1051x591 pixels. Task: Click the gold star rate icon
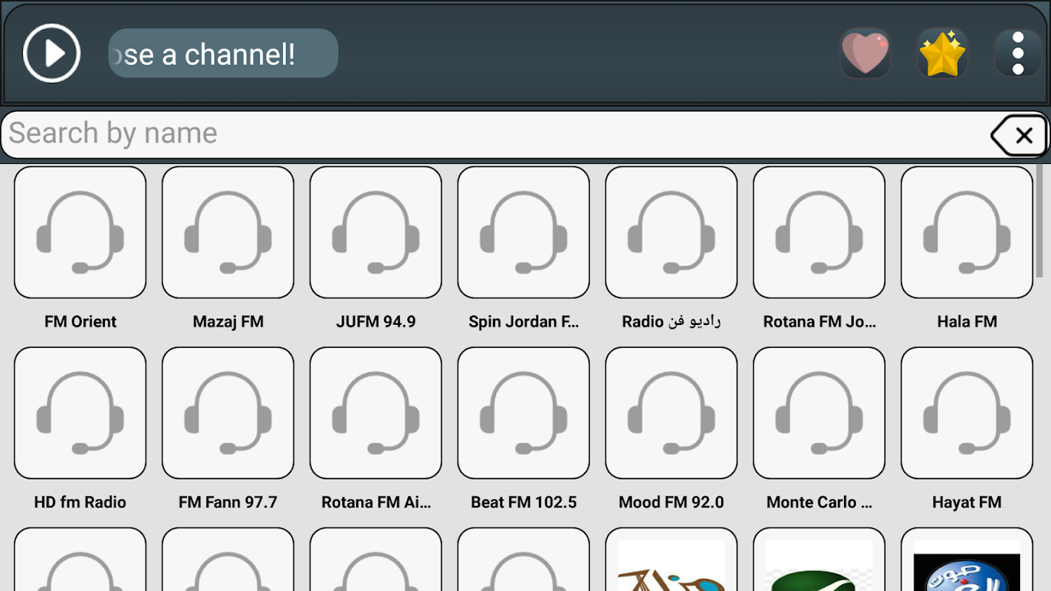pos(942,53)
